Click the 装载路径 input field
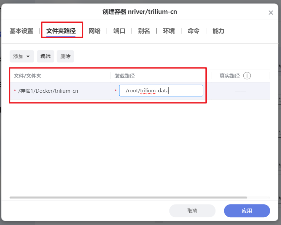 click(x=161, y=90)
